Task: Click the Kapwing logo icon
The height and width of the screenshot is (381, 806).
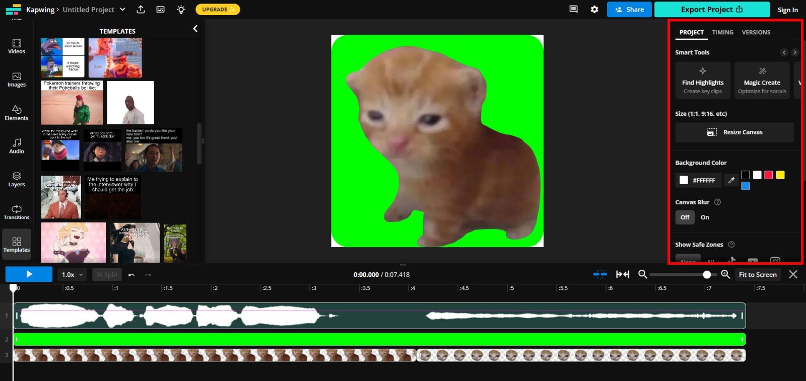Action: (x=14, y=10)
